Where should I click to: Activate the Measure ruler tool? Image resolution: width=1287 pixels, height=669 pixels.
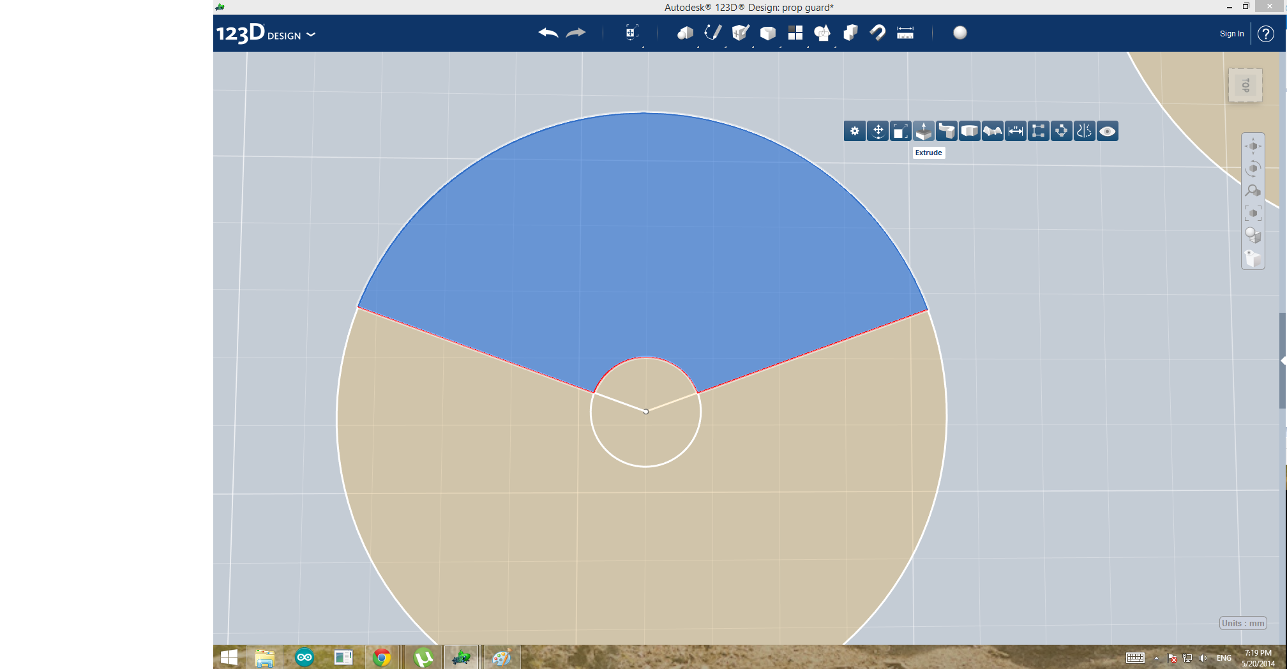click(x=905, y=33)
